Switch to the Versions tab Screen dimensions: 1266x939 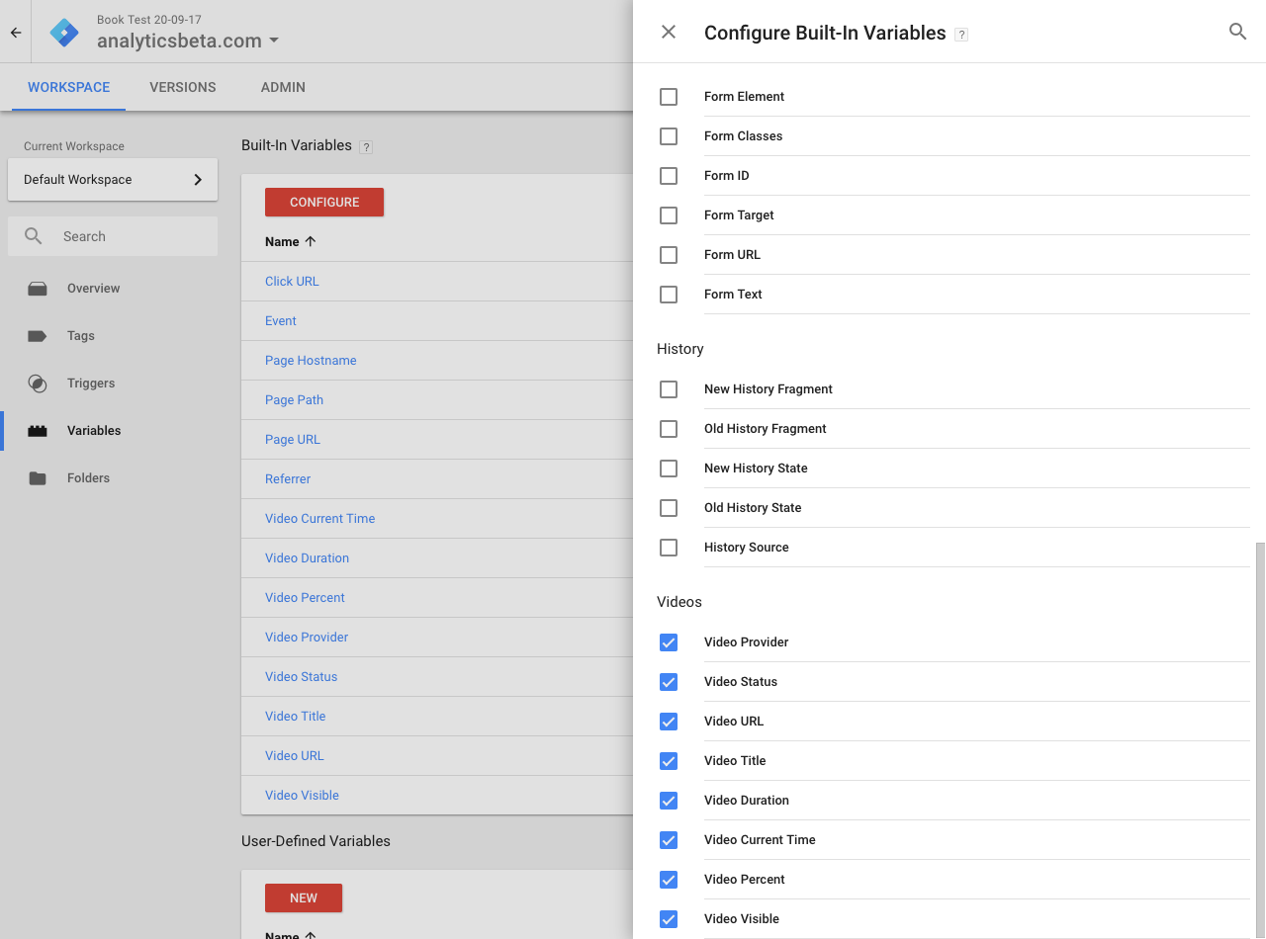(x=182, y=87)
